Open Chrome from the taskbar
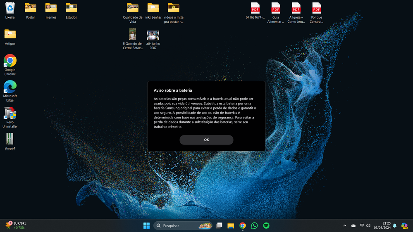413x232 pixels. pos(243,226)
